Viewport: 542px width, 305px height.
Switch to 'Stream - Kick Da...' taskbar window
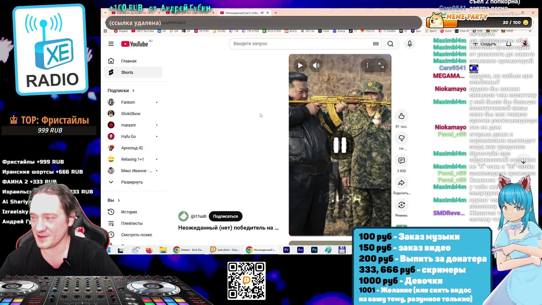pos(188,250)
